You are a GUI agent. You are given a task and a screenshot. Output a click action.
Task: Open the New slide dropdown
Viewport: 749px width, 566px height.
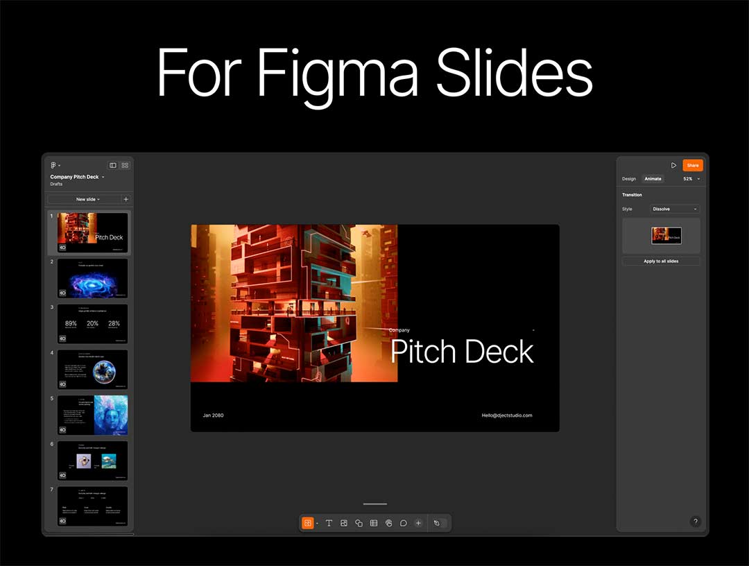pyautogui.click(x=87, y=199)
